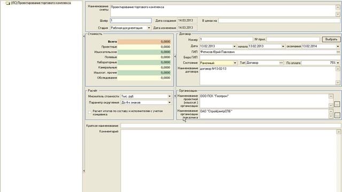Open the contract Дата dropdown
This screenshot has width=342, height=192.
[234, 46]
